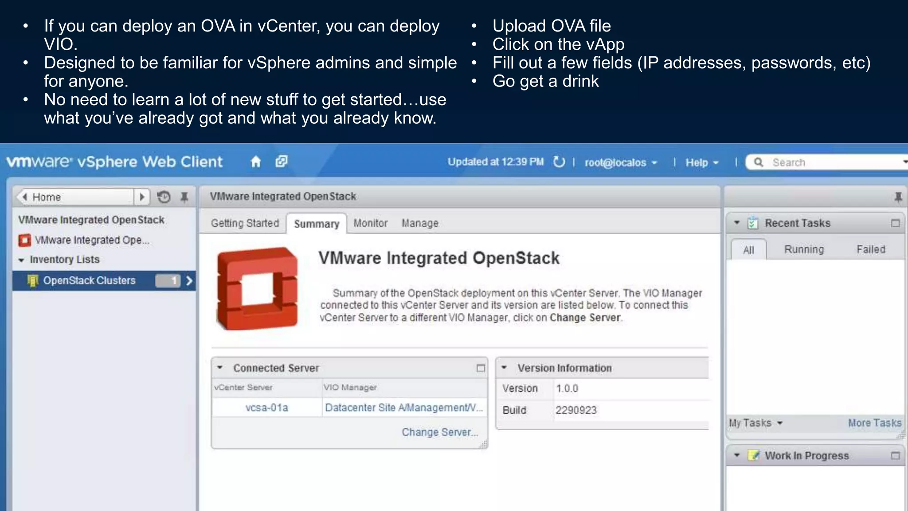This screenshot has width=908, height=511.
Task: Select build number 2290923
Action: 576,410
